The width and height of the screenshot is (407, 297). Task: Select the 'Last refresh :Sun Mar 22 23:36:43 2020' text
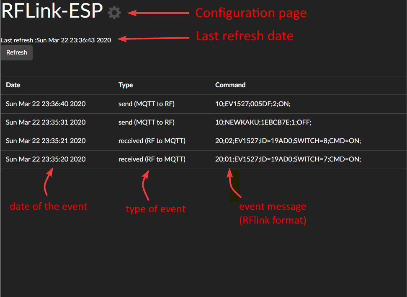56,40
